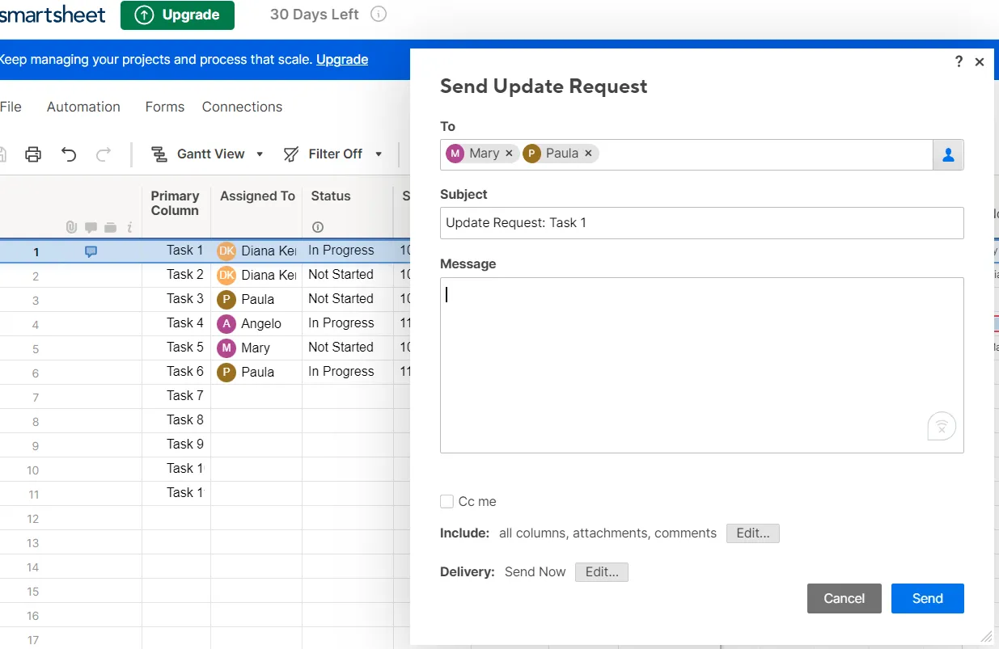Click the dialog resize grip corner
Screen dimensions: 999x649
pos(986,637)
